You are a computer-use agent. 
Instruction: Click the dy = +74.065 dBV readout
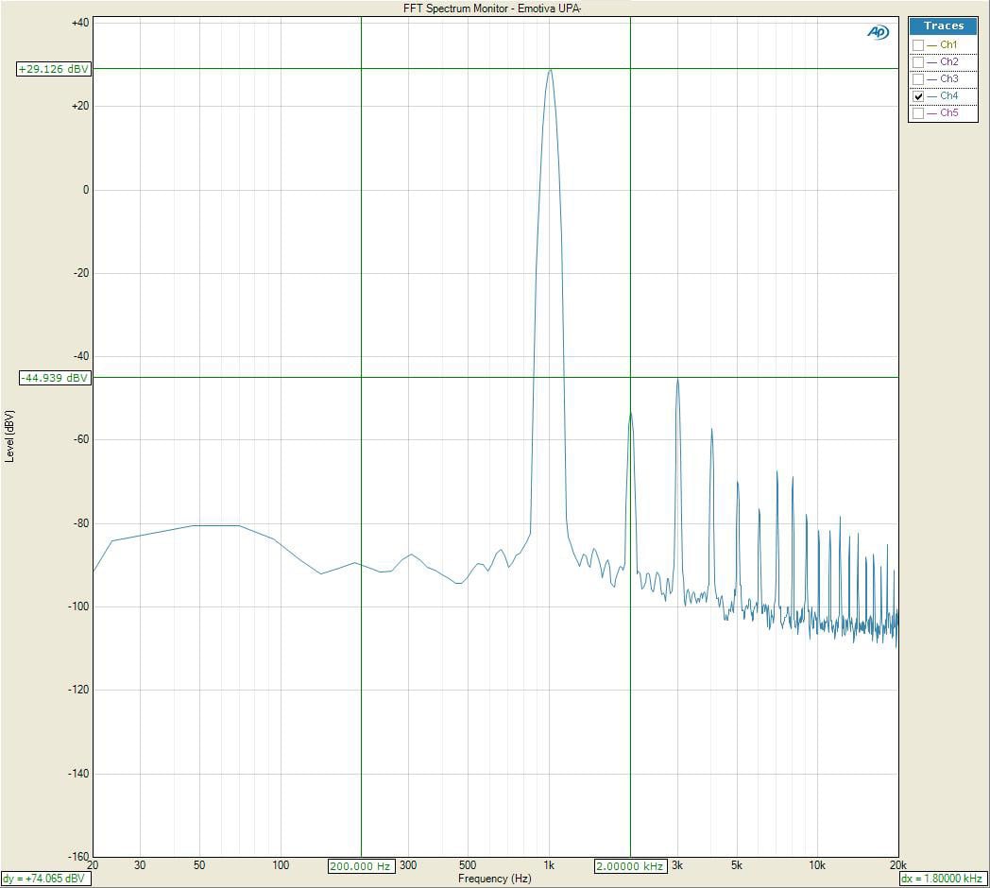[44, 879]
